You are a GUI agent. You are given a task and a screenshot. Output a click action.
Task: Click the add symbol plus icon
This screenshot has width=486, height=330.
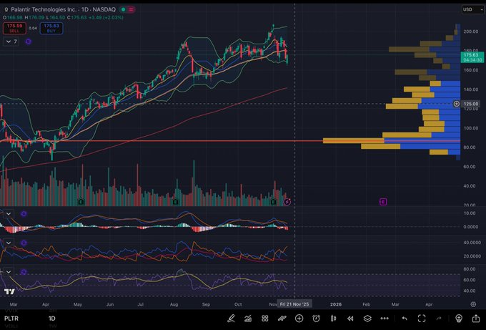299,318
